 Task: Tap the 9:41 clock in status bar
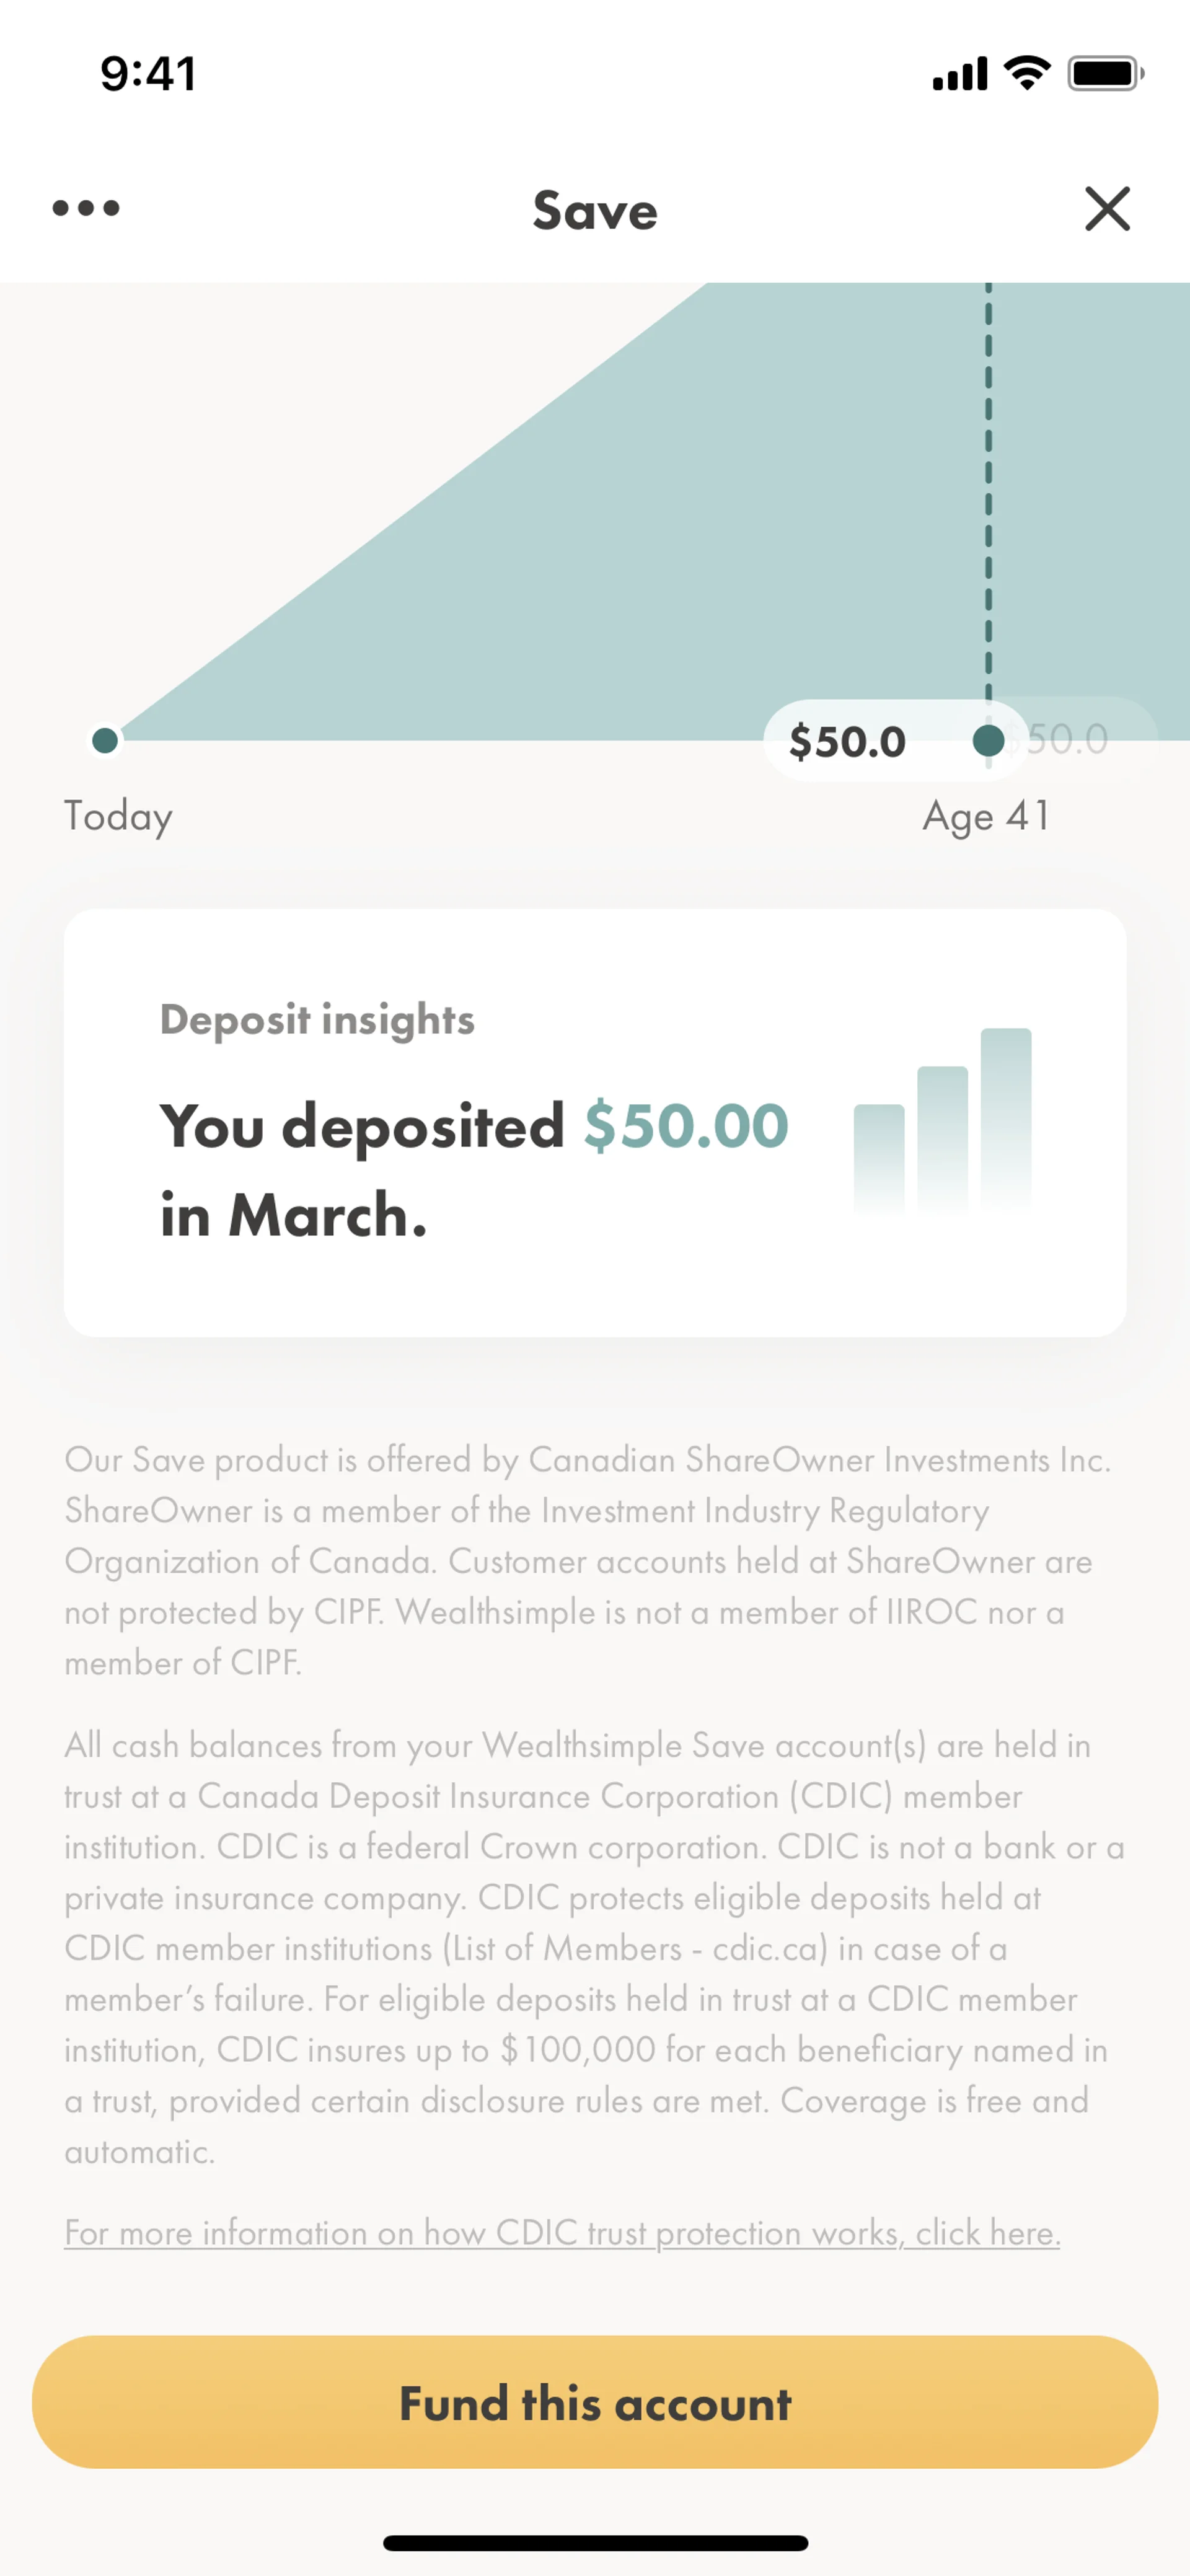click(148, 74)
